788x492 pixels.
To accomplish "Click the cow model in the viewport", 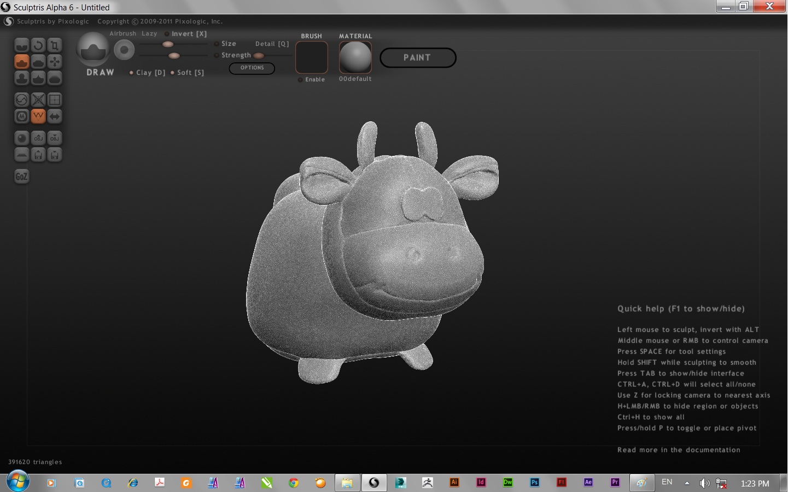I will tap(372, 251).
